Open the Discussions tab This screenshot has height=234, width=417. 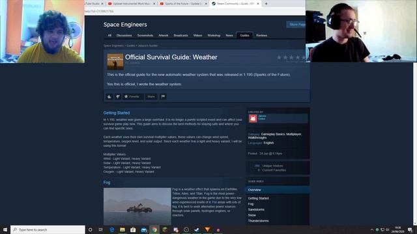(x=124, y=35)
